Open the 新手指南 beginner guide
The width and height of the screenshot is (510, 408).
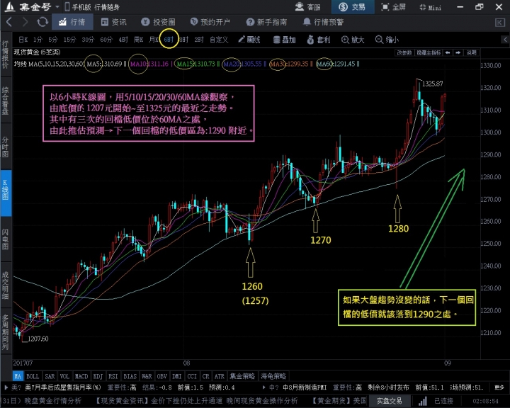(267, 22)
